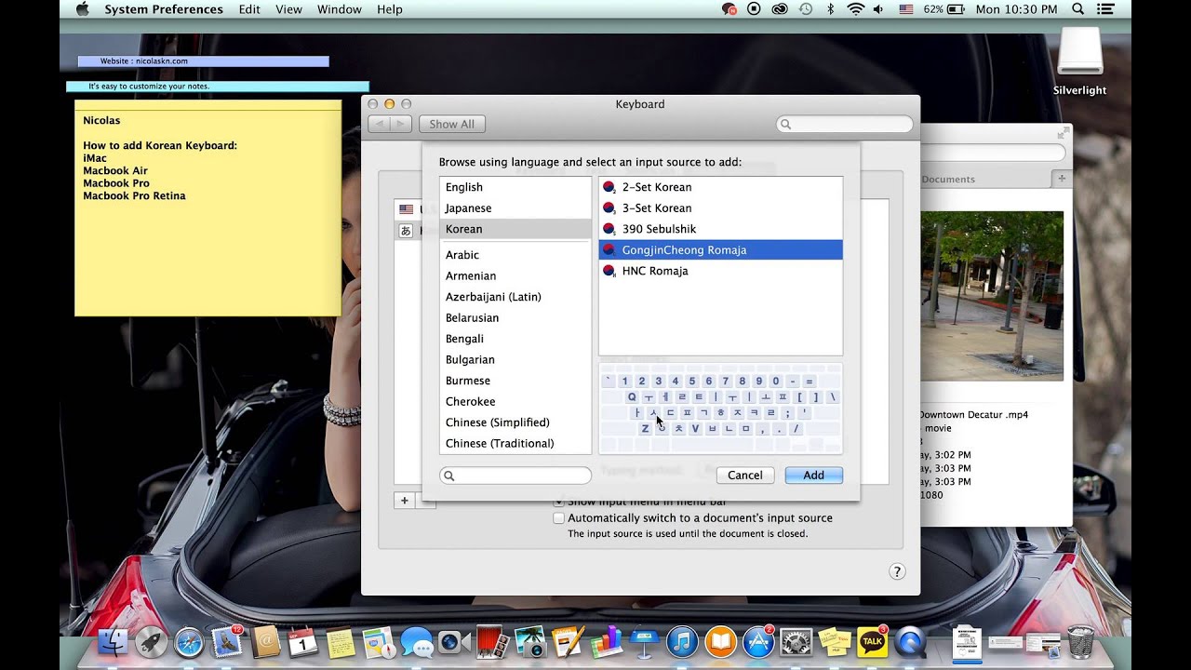Viewport: 1191px width, 670px height.
Task: Select 2-Set Korean input source
Action: click(x=720, y=187)
